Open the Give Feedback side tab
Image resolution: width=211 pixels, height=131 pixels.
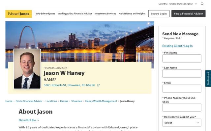coord(208,79)
